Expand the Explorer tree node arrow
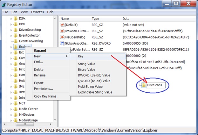Viewport: 198px width, 135px height. [11, 47]
